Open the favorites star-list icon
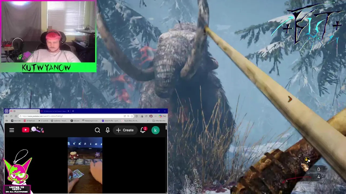Viewport: 346px width, 194px height. click(146, 116)
